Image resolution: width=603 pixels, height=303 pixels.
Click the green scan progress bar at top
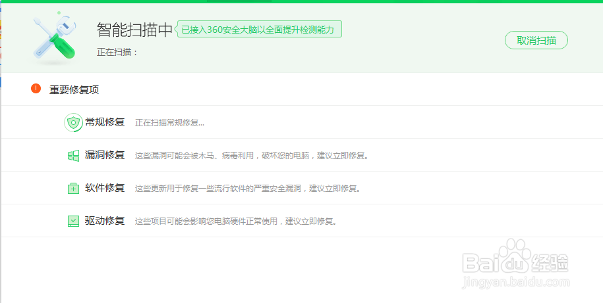pos(302,1)
